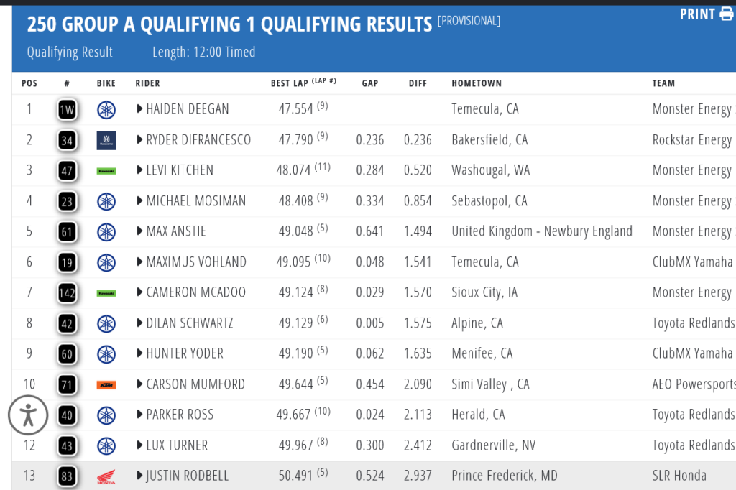Open Michael Mosiman rider name link
Screen dimensions: 736x490
(x=195, y=201)
